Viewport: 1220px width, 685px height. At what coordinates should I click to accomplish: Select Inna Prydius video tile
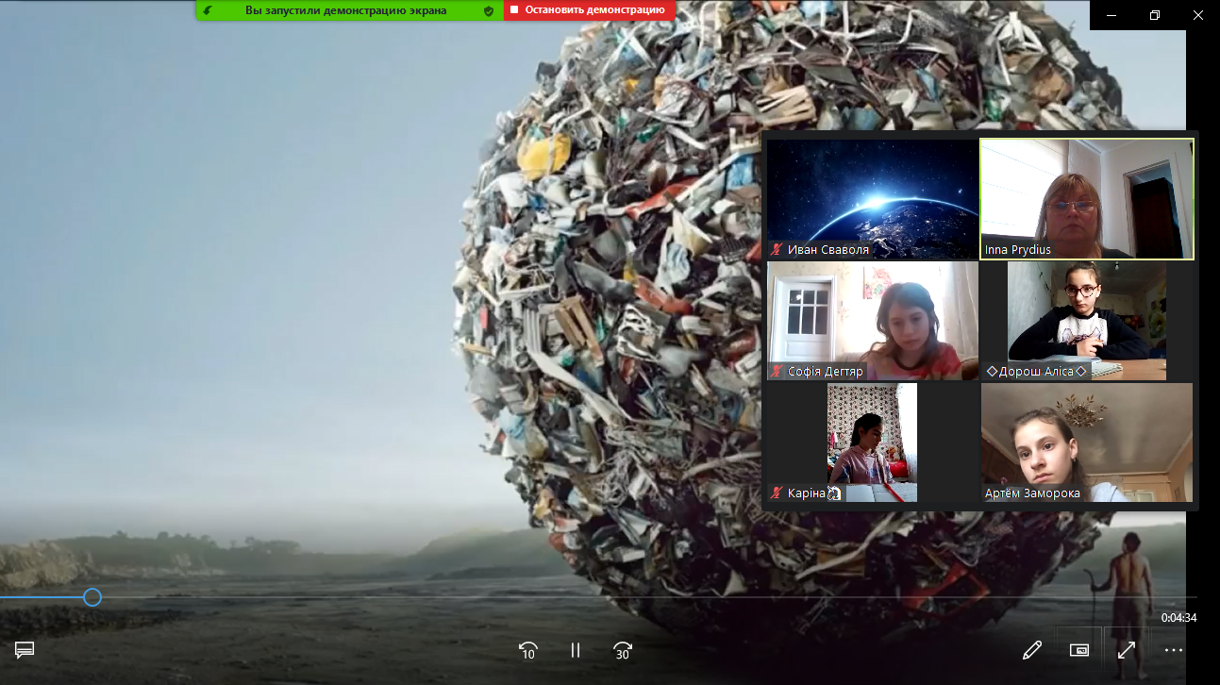tap(1087, 199)
